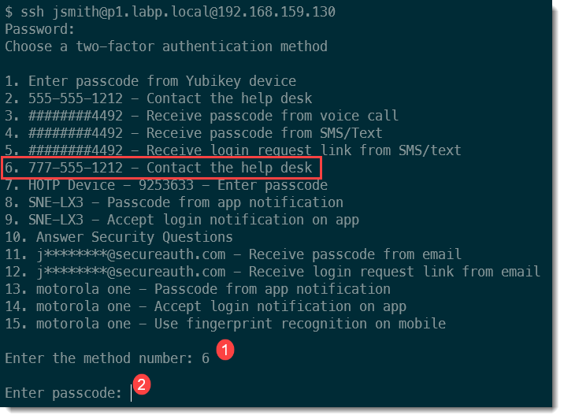Click Receive login request link from SMS/text
Image resolution: width=564 pixels, height=419 pixels.
click(x=232, y=150)
